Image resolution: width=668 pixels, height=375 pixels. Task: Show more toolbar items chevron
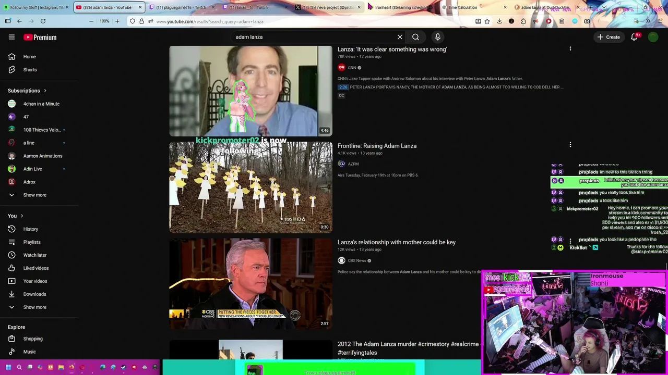point(649,21)
